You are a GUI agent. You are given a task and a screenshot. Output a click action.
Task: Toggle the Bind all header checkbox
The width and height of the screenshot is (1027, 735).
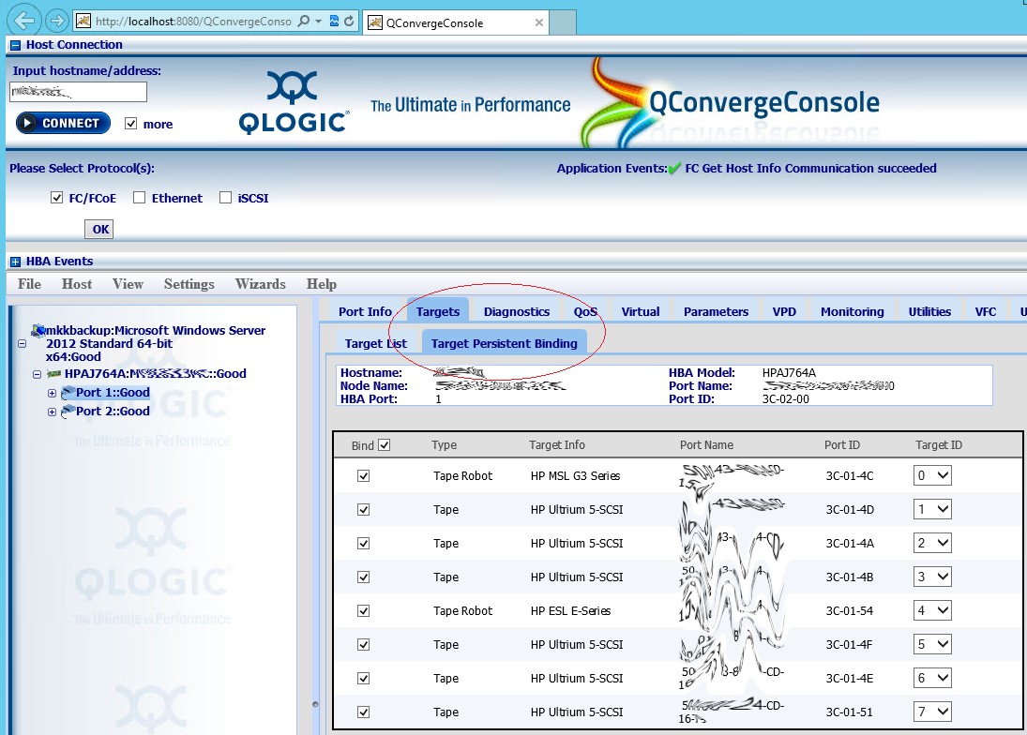tap(385, 445)
